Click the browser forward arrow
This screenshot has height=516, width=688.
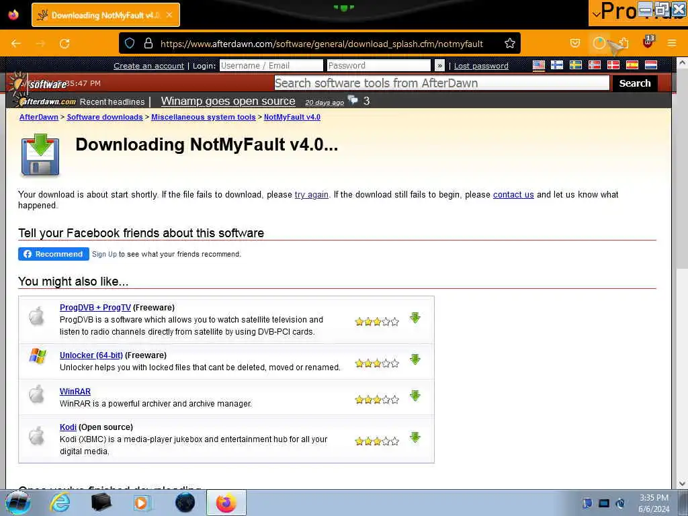40,44
